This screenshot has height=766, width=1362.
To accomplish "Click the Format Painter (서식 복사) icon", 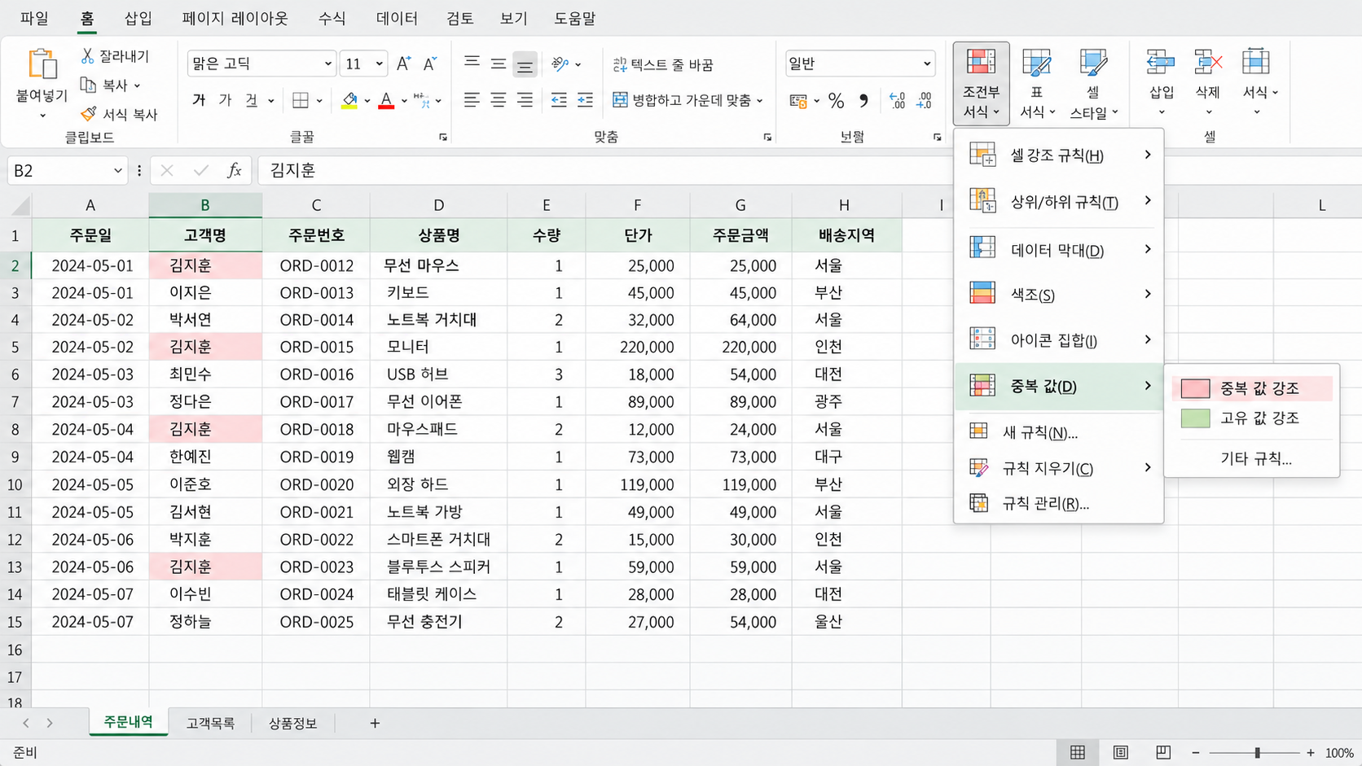I will click(x=88, y=114).
